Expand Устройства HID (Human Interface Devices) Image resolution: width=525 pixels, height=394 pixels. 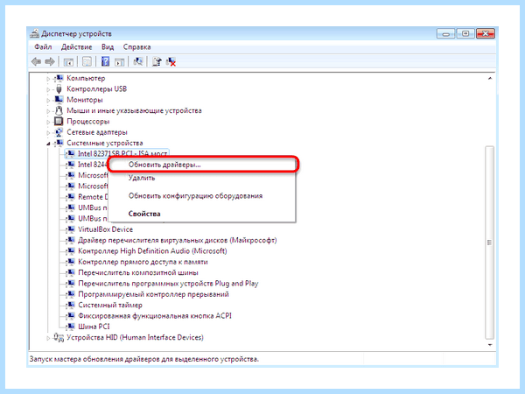tap(48, 338)
